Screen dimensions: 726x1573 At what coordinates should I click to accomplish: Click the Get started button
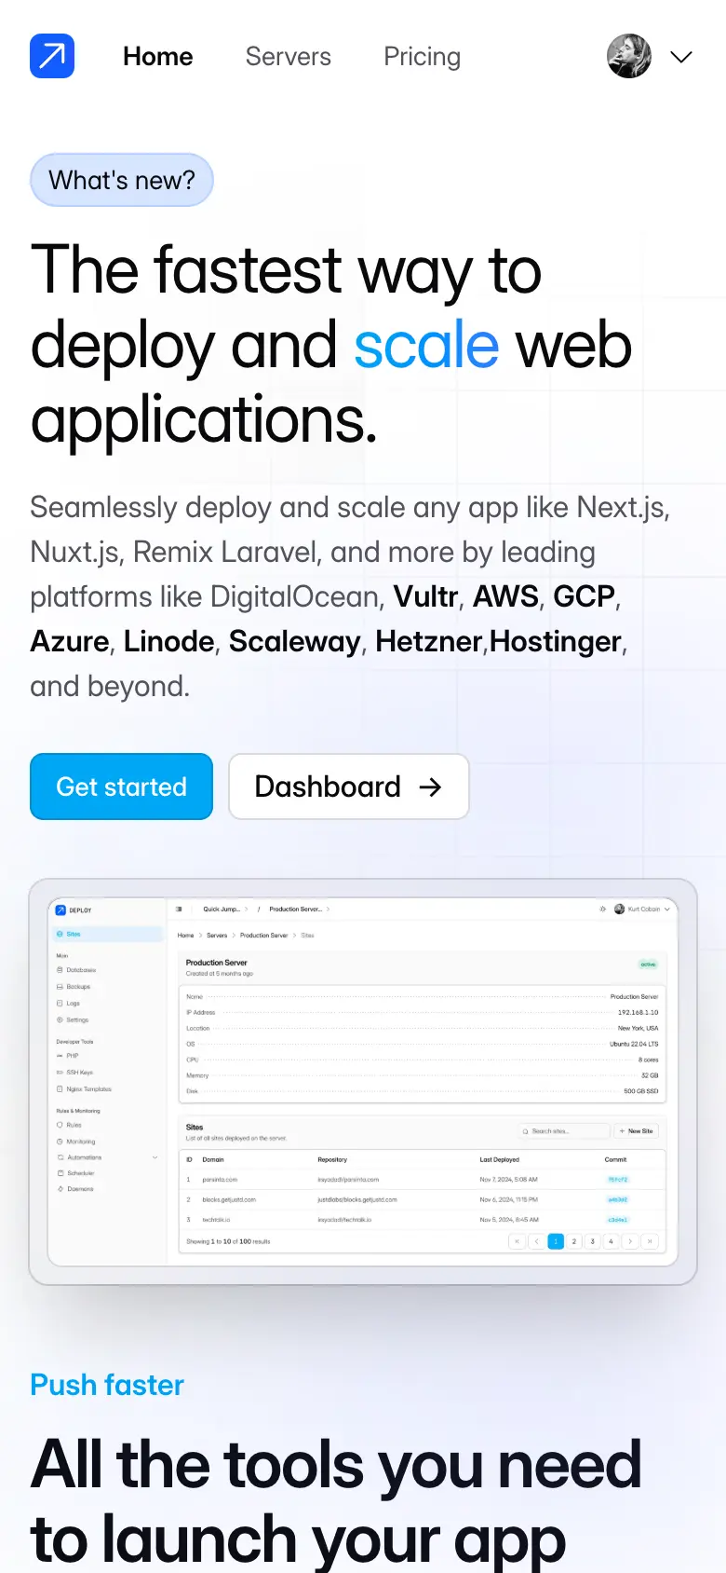(121, 786)
